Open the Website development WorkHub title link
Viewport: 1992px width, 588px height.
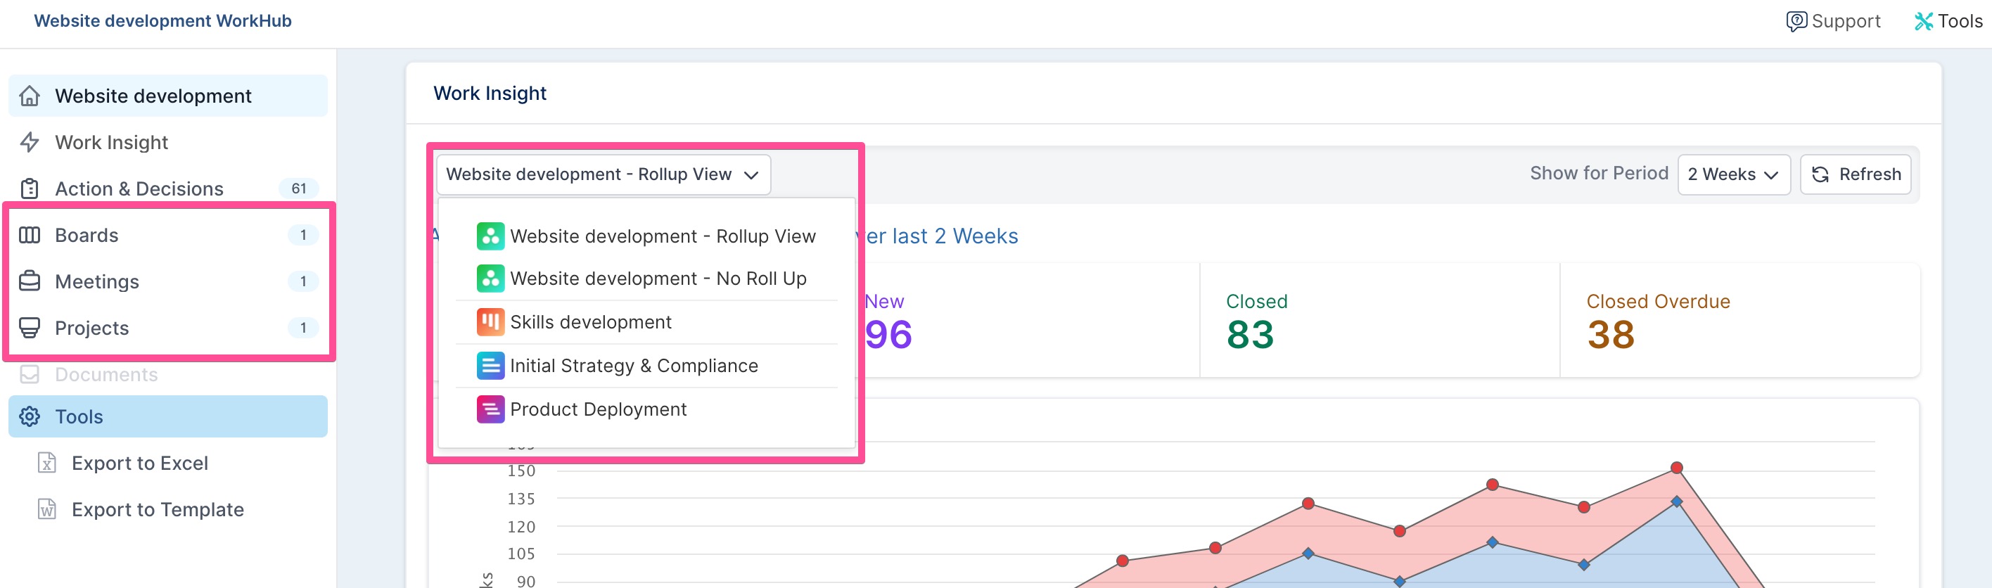click(162, 21)
